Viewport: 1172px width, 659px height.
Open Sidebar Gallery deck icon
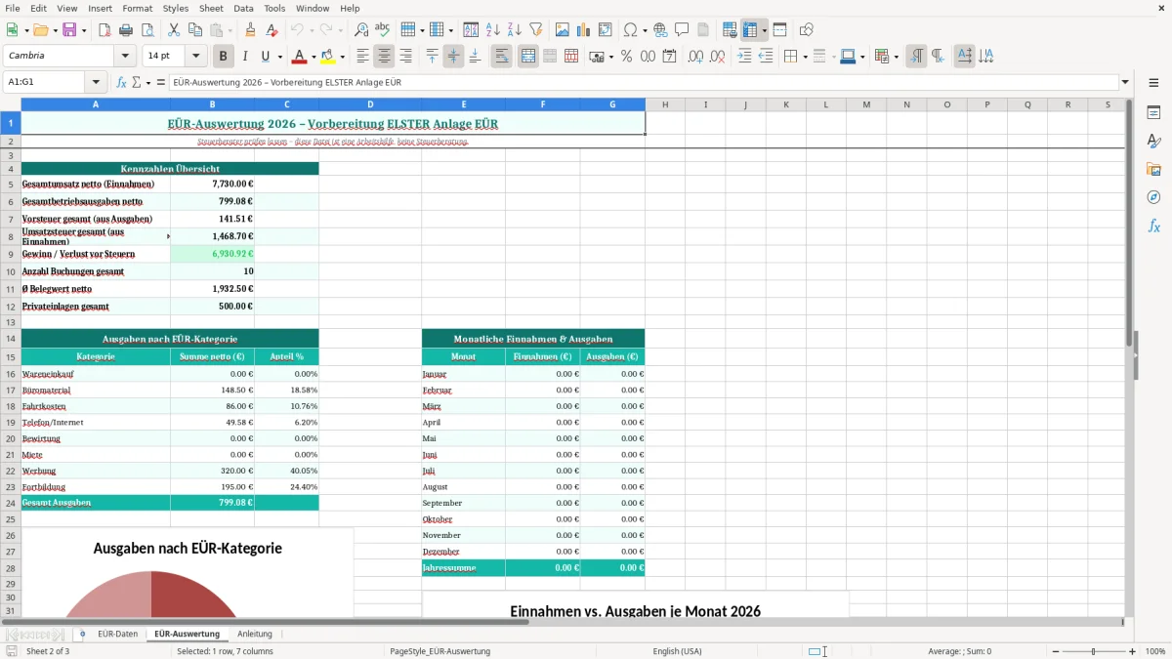(x=1153, y=170)
